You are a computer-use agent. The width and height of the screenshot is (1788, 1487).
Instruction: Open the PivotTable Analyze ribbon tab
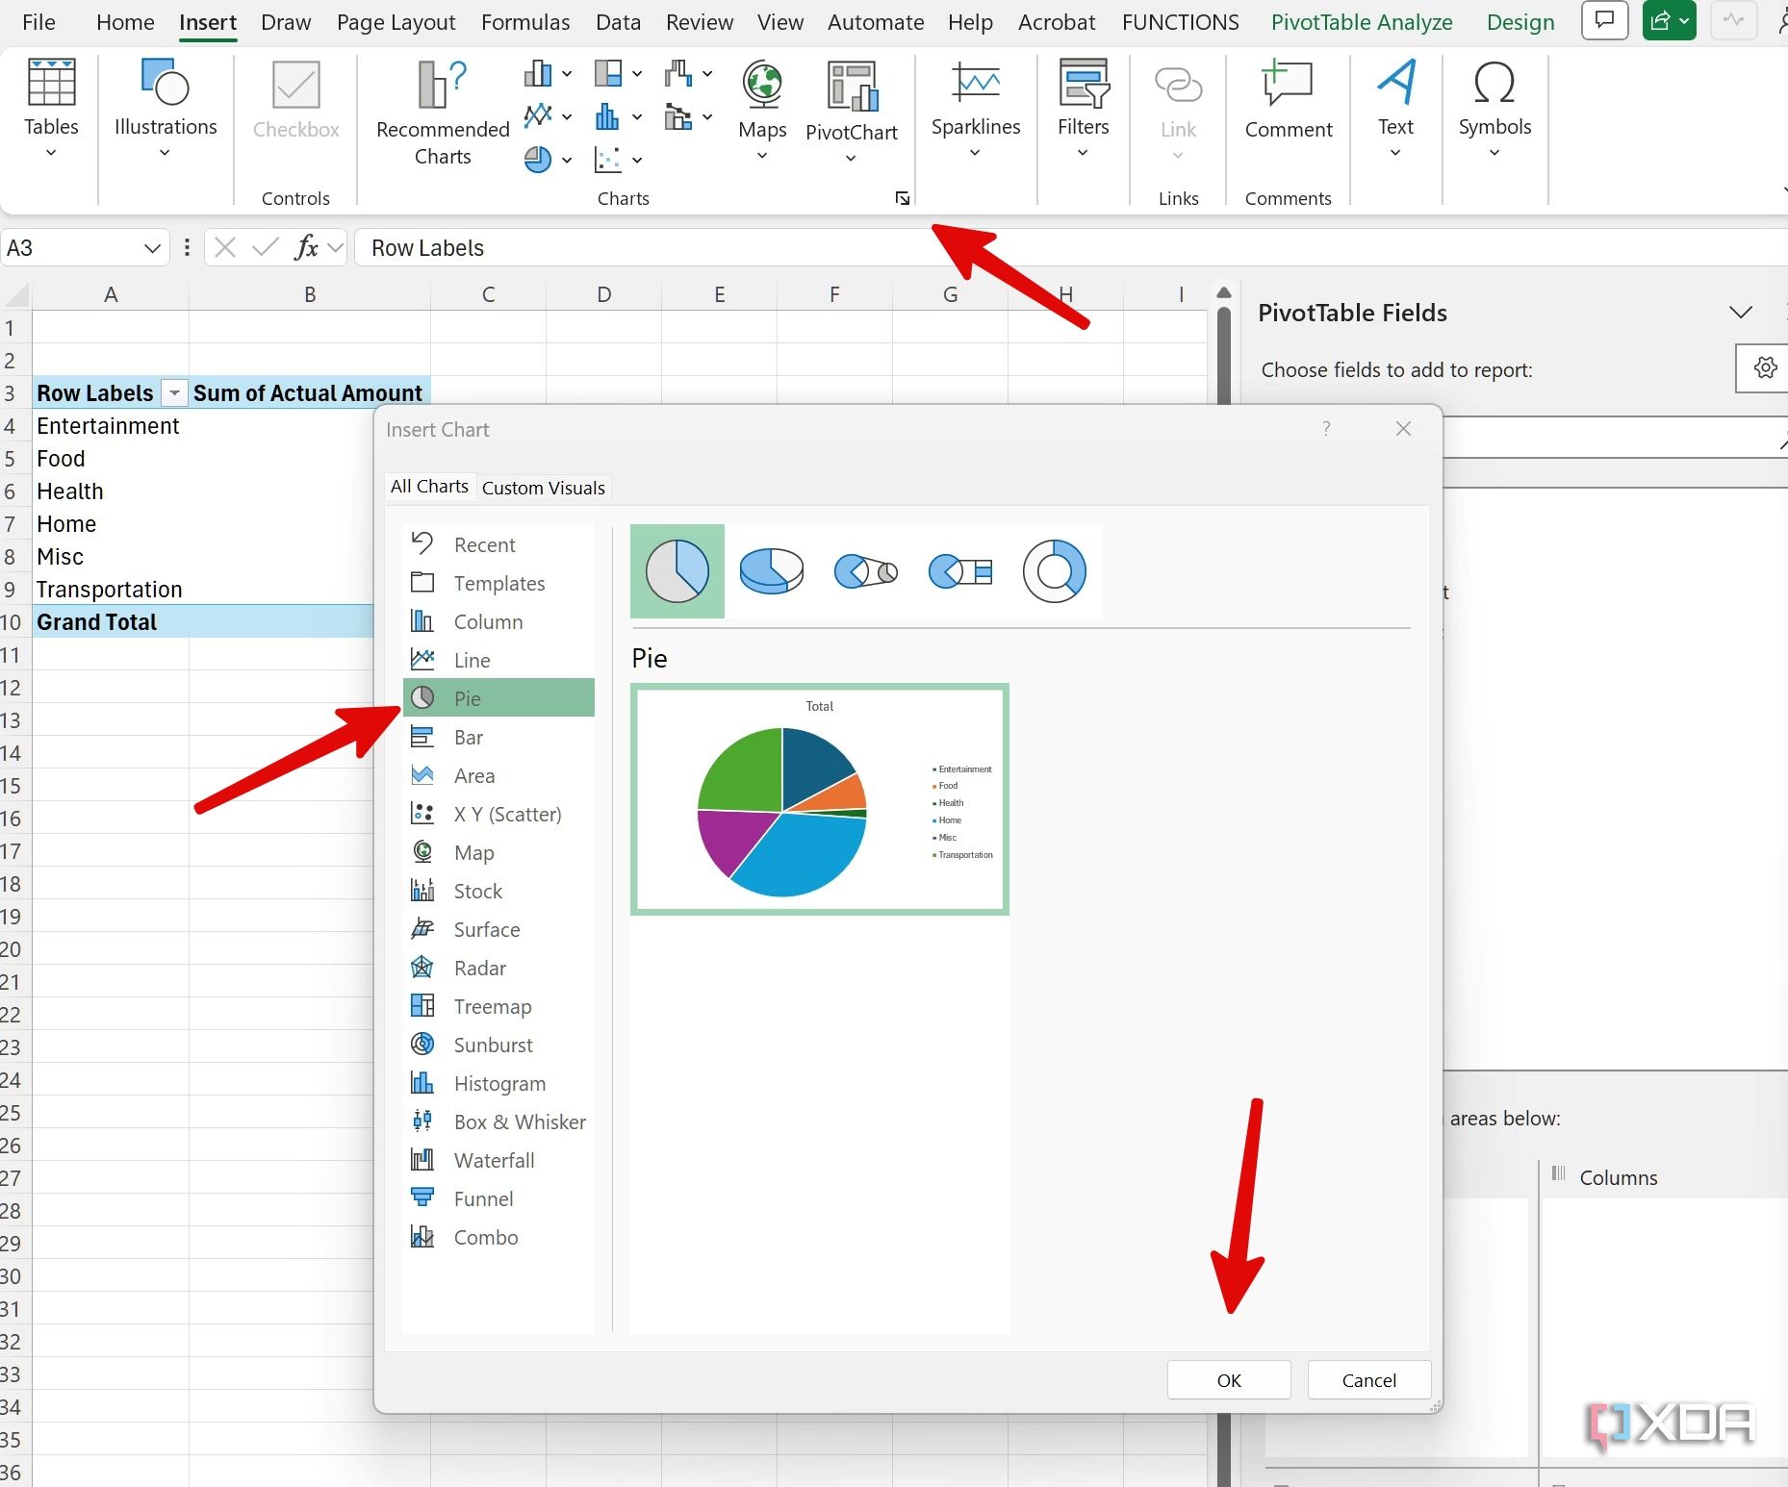tap(1361, 21)
